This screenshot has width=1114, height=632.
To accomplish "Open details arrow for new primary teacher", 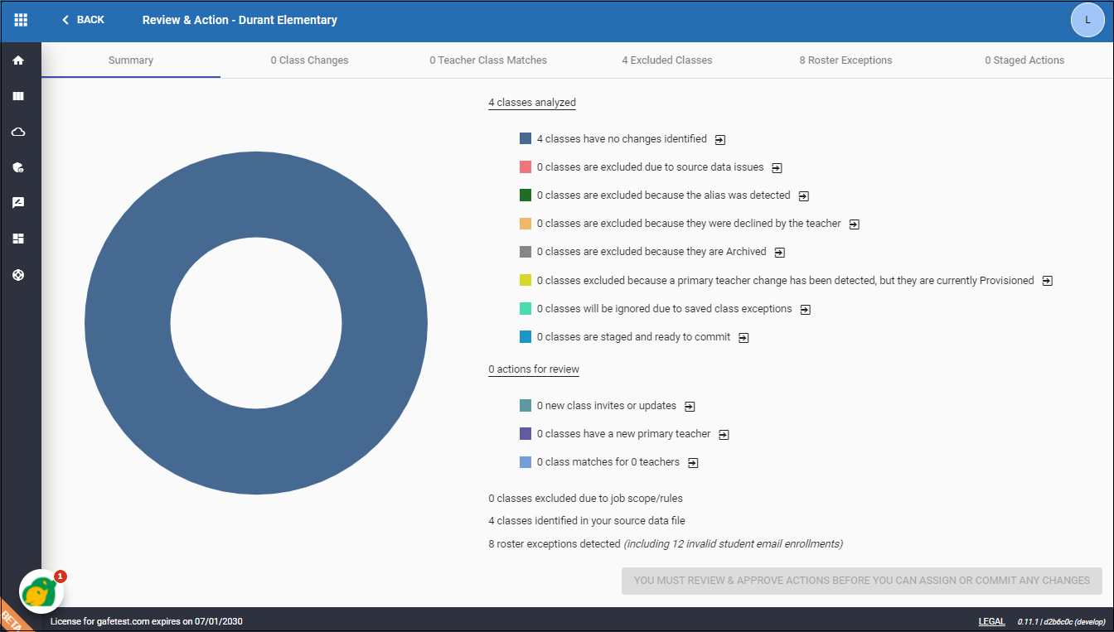I will [x=724, y=435].
